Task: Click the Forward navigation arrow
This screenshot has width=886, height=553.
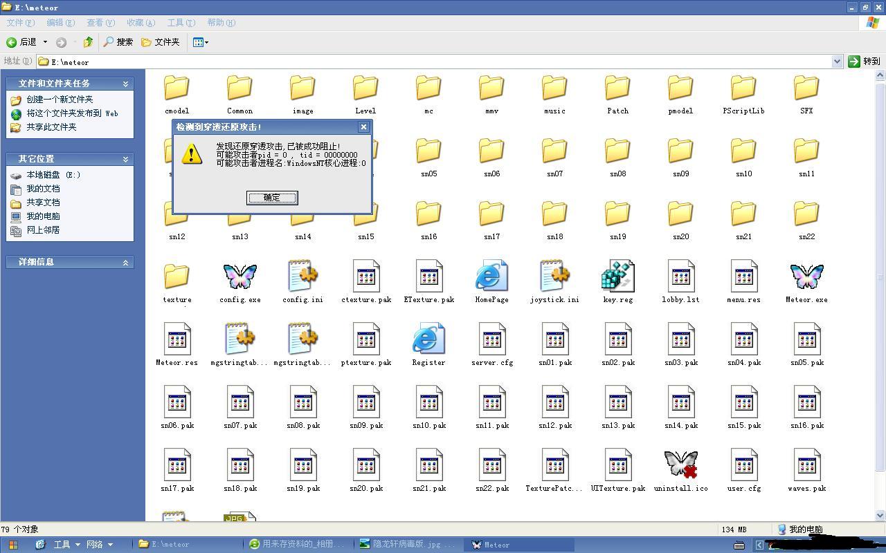Action: 61,42
